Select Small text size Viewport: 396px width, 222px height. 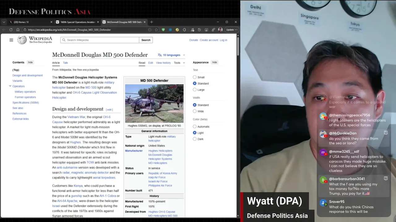point(195,77)
